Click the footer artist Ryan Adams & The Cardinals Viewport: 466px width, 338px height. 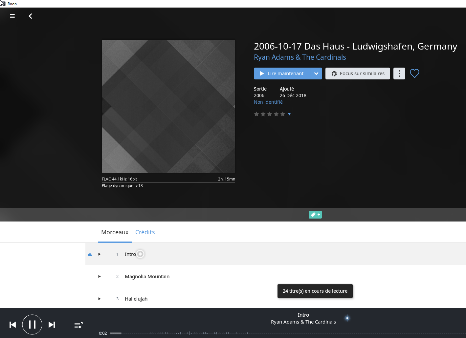(x=303, y=322)
